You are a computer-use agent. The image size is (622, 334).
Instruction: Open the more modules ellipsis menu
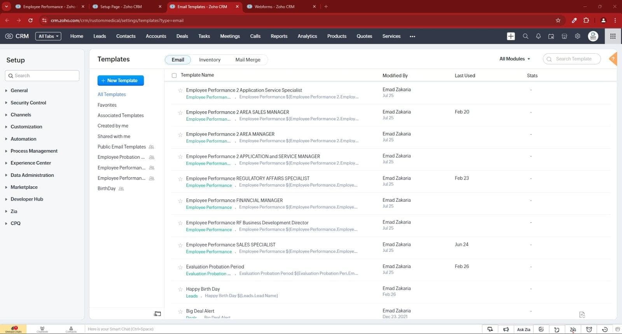pos(412,36)
